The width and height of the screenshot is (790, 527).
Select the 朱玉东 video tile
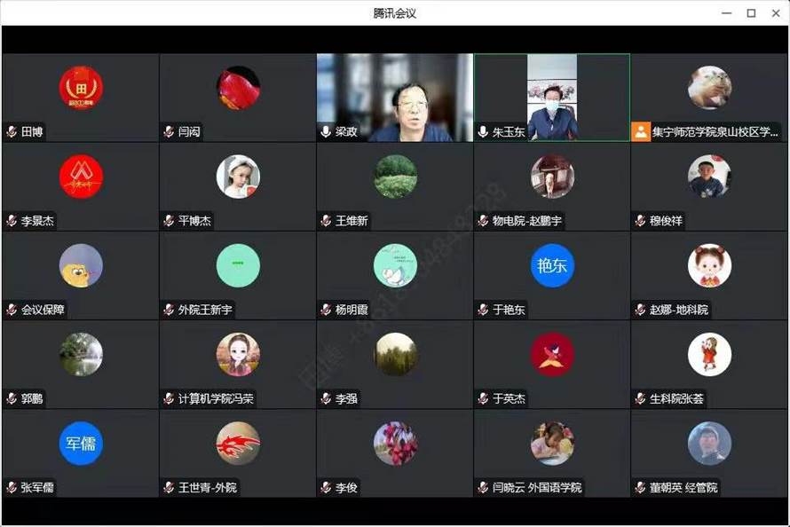click(552, 98)
